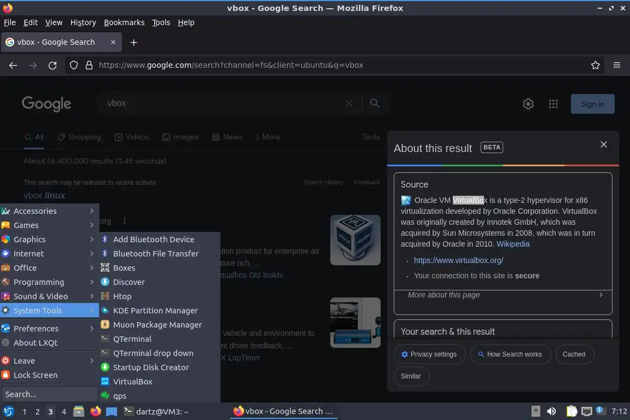Expand the Games submenu
630x420 pixels.
(x=49, y=225)
